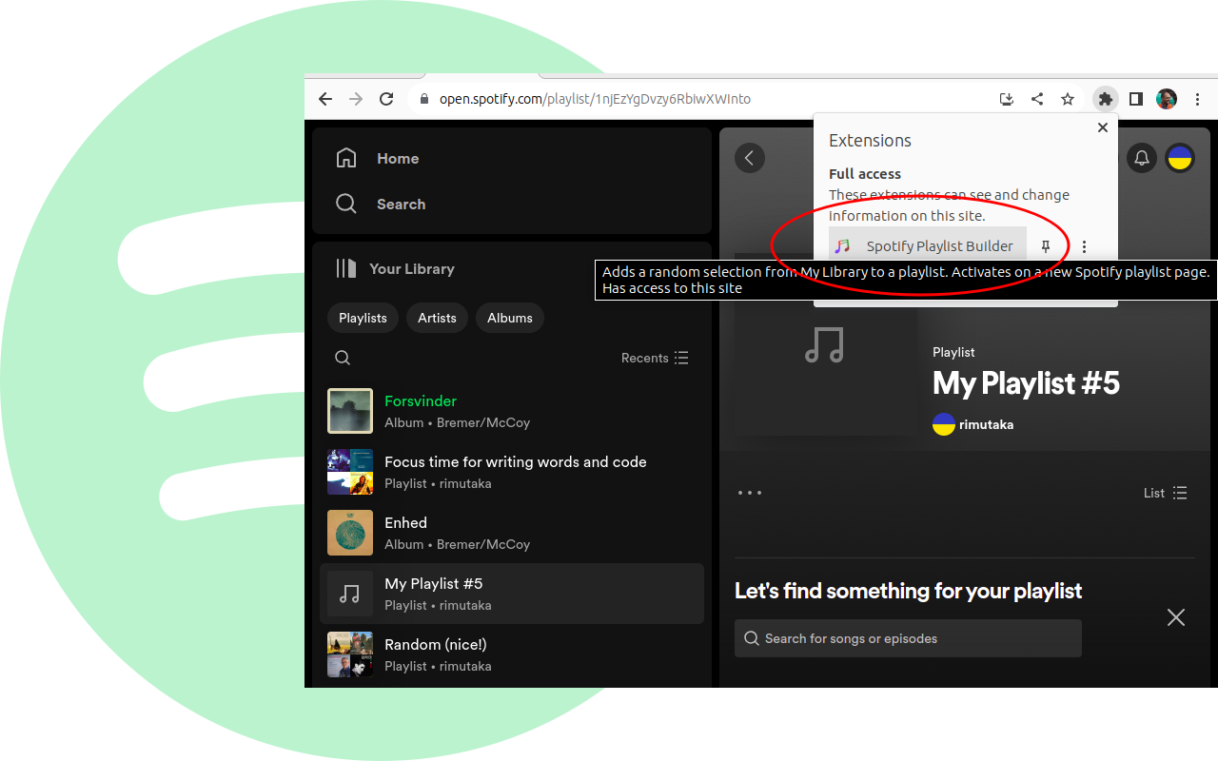
Task: Open the Chrome profile avatar
Action: [x=1167, y=99]
